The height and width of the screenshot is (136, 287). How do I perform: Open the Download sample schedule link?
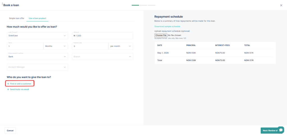pyautogui.click(x=167, y=26)
